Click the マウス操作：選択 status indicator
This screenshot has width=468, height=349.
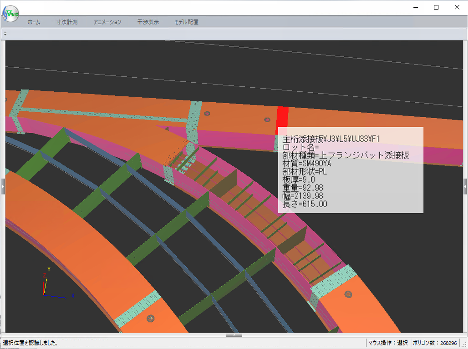388,343
